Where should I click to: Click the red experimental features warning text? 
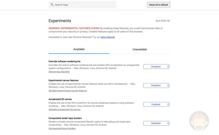(x=74, y=28)
